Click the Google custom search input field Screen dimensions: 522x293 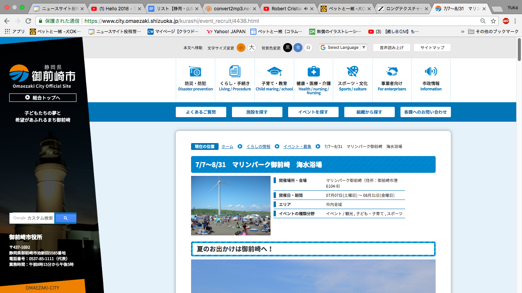click(x=32, y=218)
